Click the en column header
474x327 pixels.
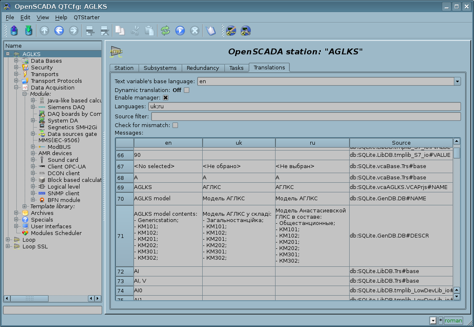[168, 143]
